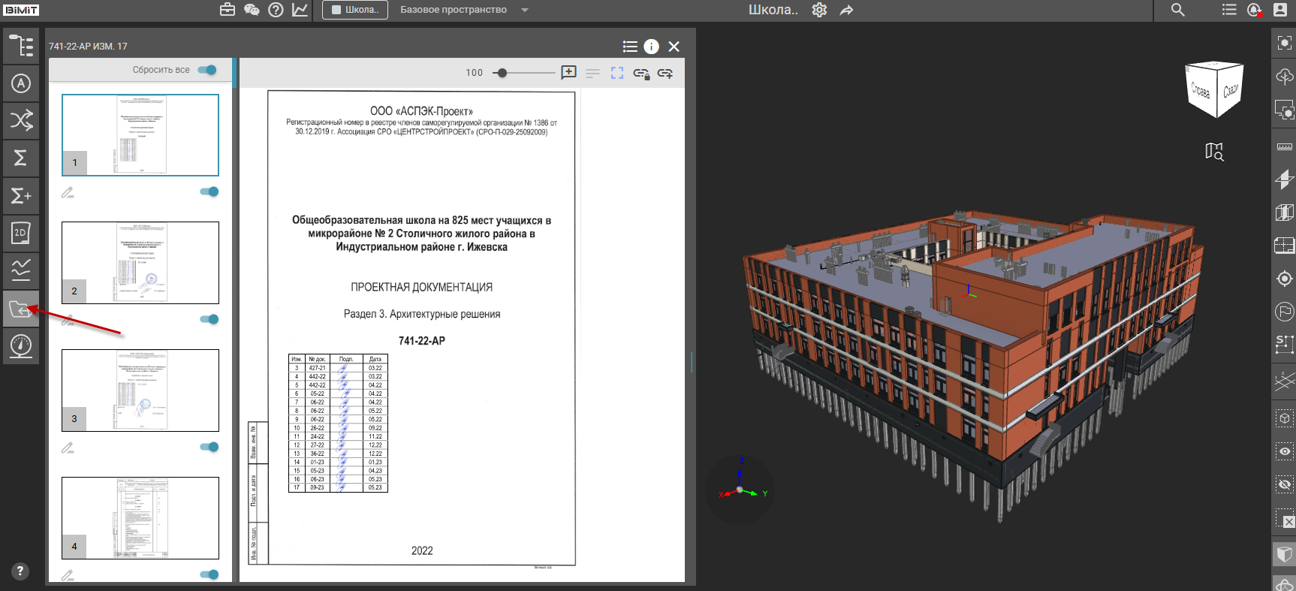Open the sum calculation tool icon

point(21,158)
